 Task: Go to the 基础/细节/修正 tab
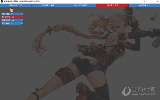tap(80, 5)
